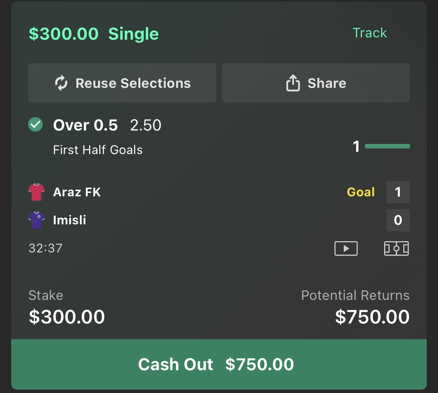Tap the Share button label
Screen dimensions: 438x393
[x=326, y=83]
